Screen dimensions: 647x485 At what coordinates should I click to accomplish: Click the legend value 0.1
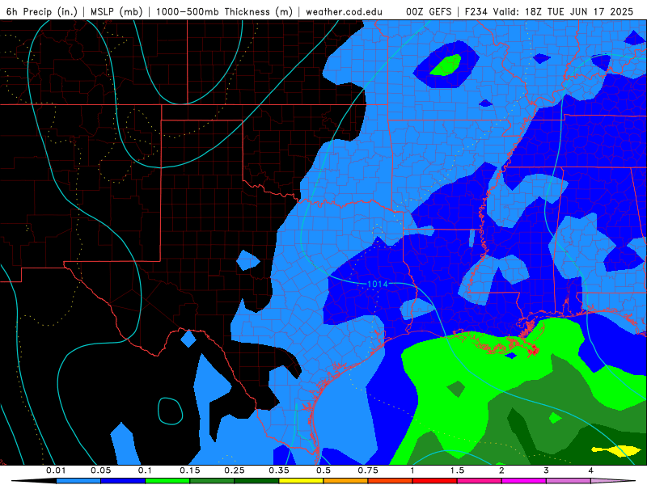coord(145,470)
